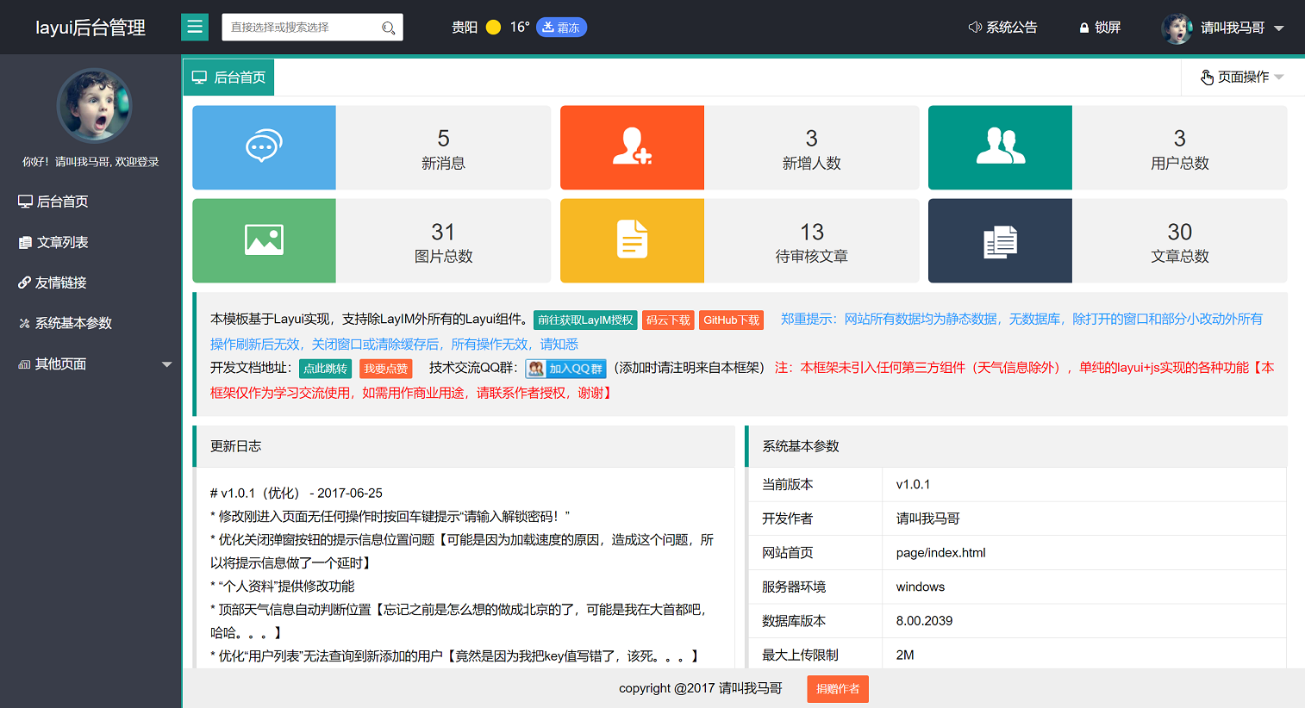
Task: Open the green hamburger menu icon
Action: [194, 27]
